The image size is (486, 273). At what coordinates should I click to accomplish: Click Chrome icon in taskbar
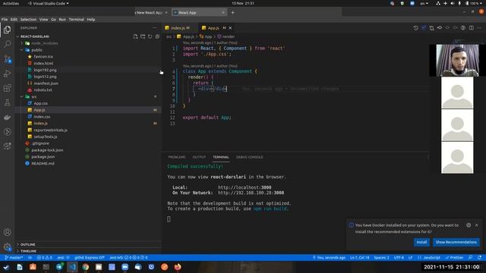pos(86,267)
